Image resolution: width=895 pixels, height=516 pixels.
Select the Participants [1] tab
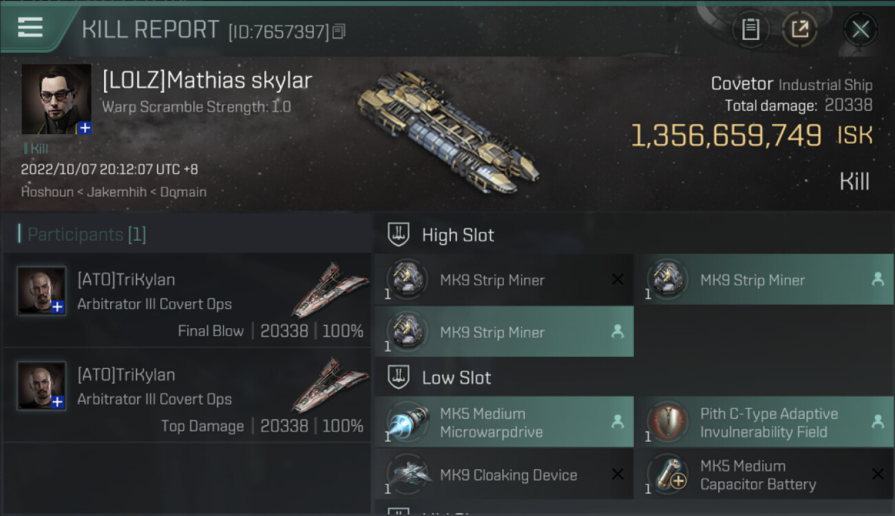coord(87,235)
